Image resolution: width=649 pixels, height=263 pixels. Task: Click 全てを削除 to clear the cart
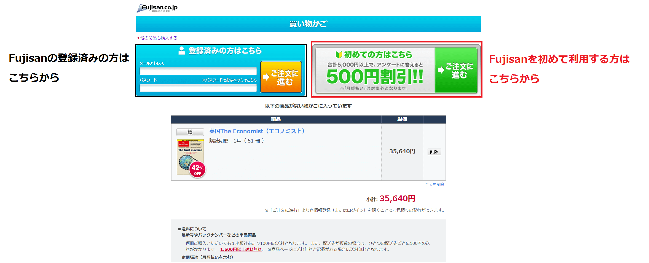435,184
